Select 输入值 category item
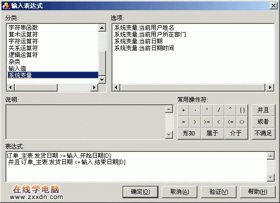280x203 pixels. pos(17,69)
